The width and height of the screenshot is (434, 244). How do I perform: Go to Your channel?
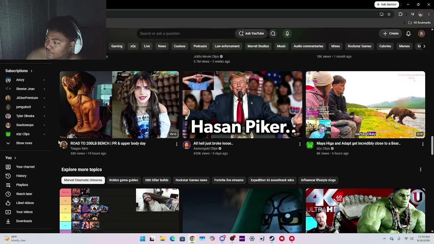(x=26, y=167)
